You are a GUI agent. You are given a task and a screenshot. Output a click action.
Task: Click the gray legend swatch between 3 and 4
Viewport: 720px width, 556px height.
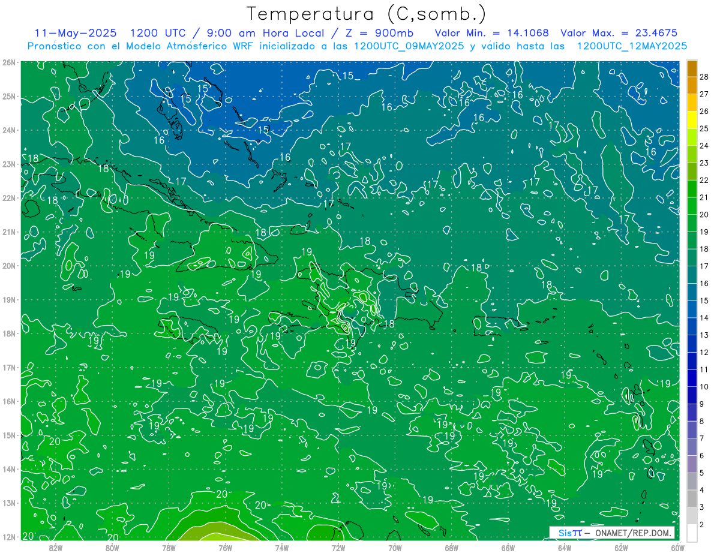692,498
